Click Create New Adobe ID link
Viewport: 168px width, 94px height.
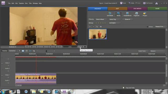point(111,3)
